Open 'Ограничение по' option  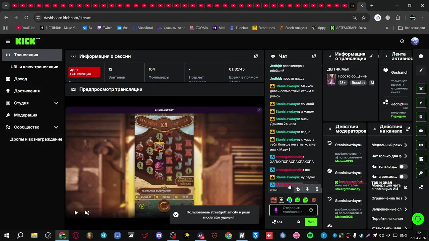390,198
